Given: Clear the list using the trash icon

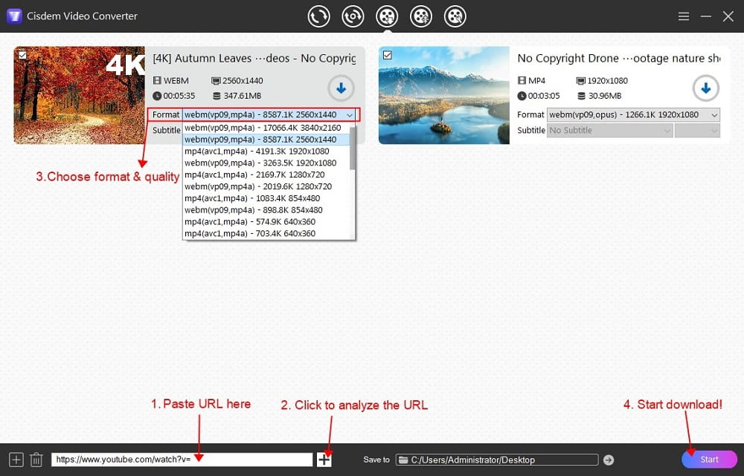Looking at the screenshot, I should coord(36,459).
